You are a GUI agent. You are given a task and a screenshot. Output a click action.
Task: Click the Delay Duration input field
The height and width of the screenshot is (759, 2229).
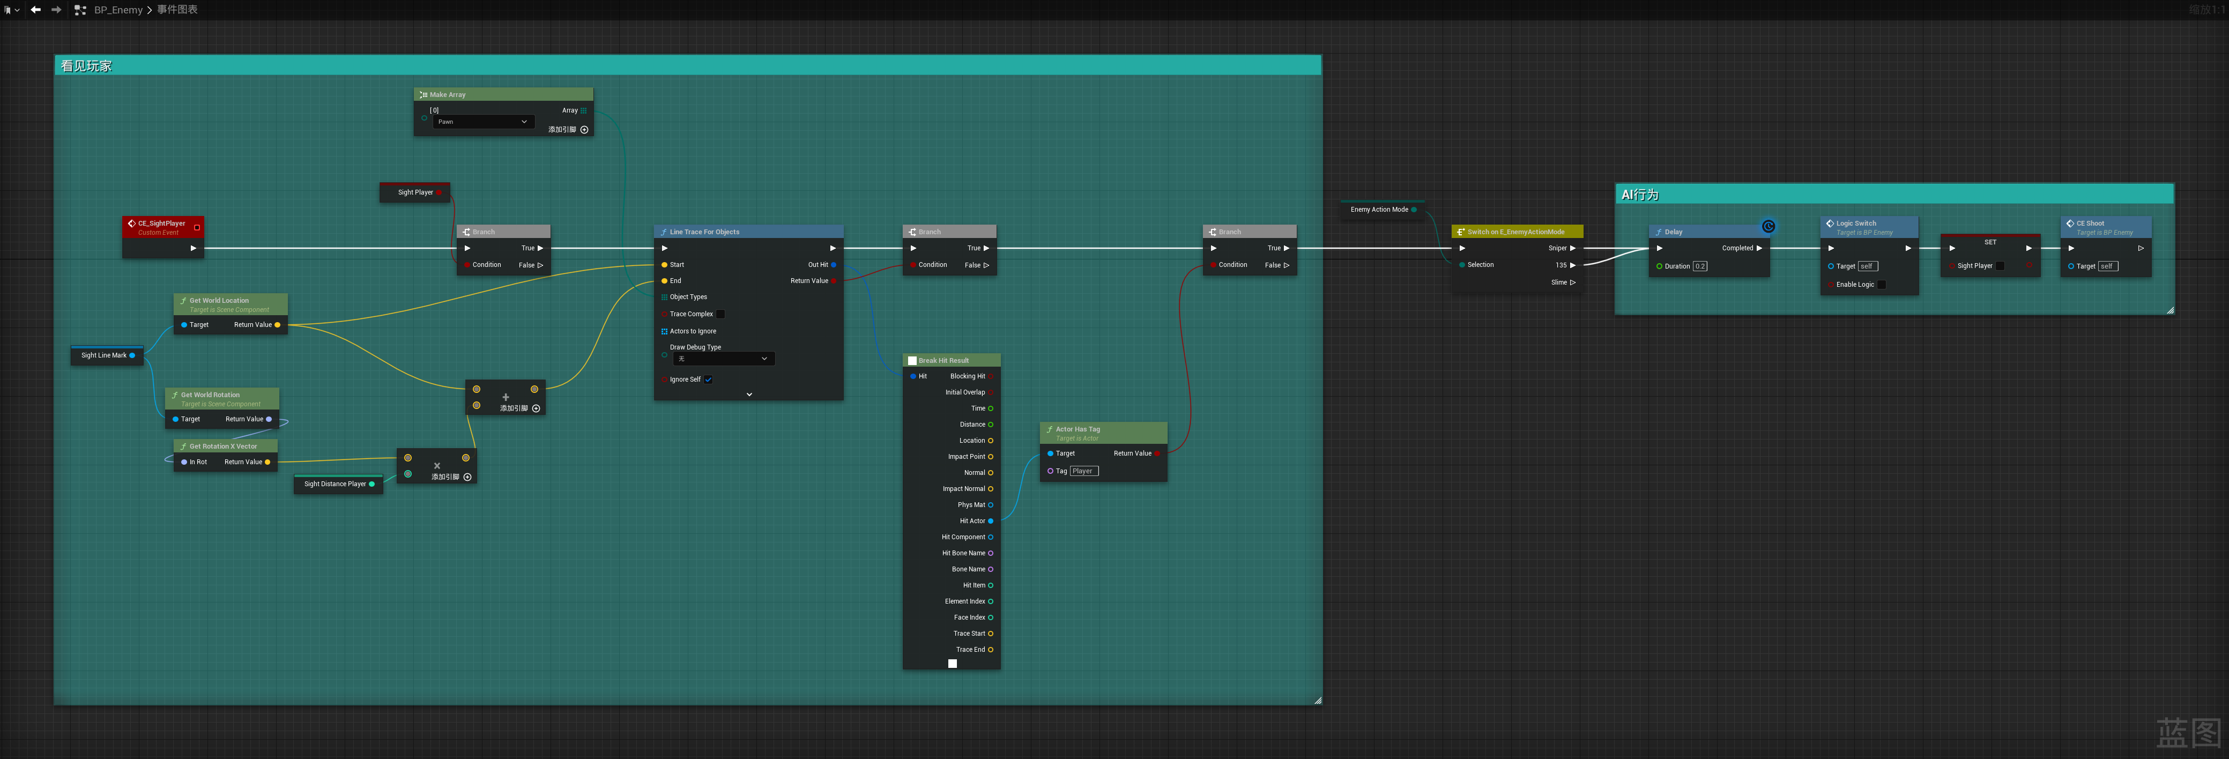click(x=1699, y=266)
